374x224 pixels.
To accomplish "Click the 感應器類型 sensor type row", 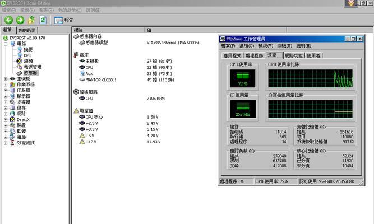I will (x=96, y=43).
